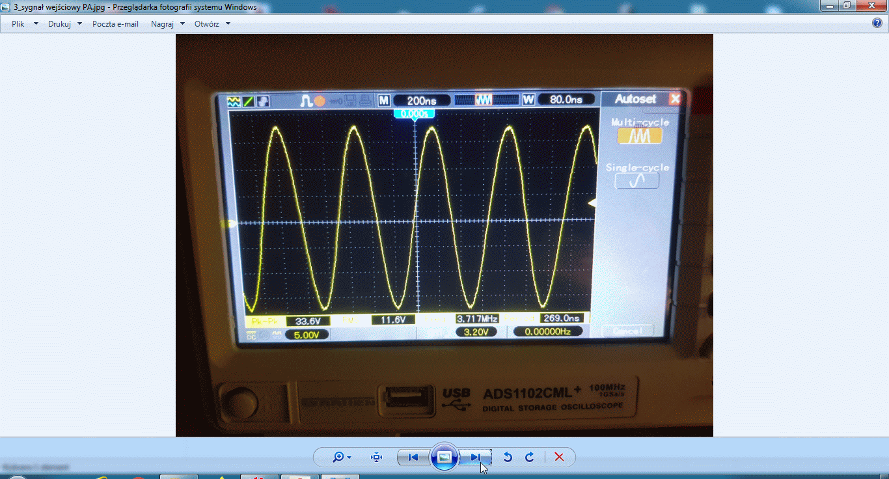This screenshot has width=889, height=479.
Task: Expand the Drukuj print dropdown
Action: pyautogui.click(x=64, y=24)
